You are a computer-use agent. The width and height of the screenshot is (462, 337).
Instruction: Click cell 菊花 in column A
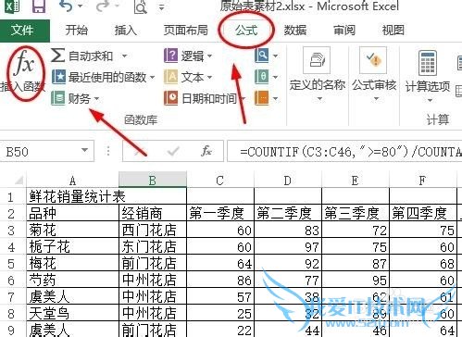(73, 230)
